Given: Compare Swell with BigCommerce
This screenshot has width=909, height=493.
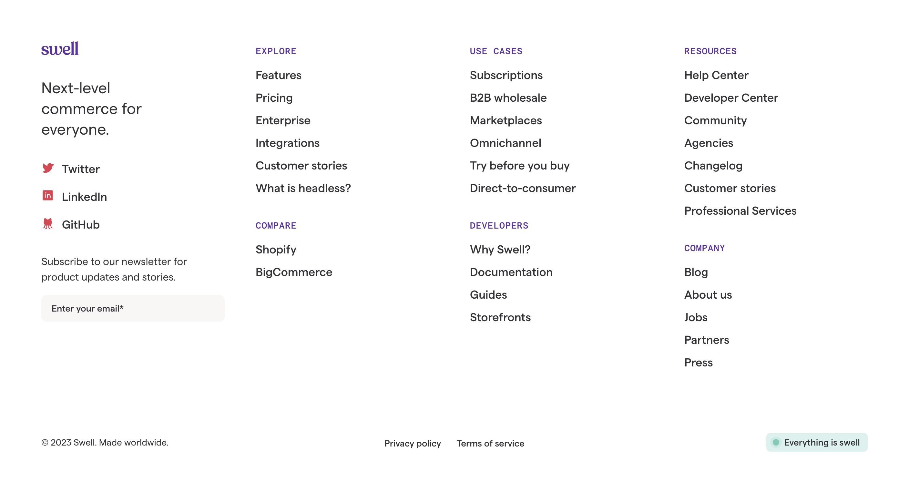Looking at the screenshot, I should (x=294, y=272).
